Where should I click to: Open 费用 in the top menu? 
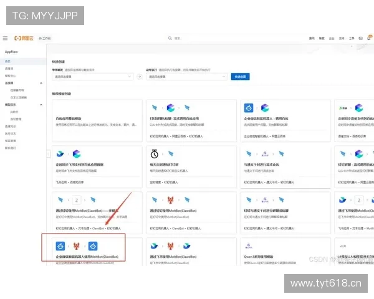pos(312,38)
